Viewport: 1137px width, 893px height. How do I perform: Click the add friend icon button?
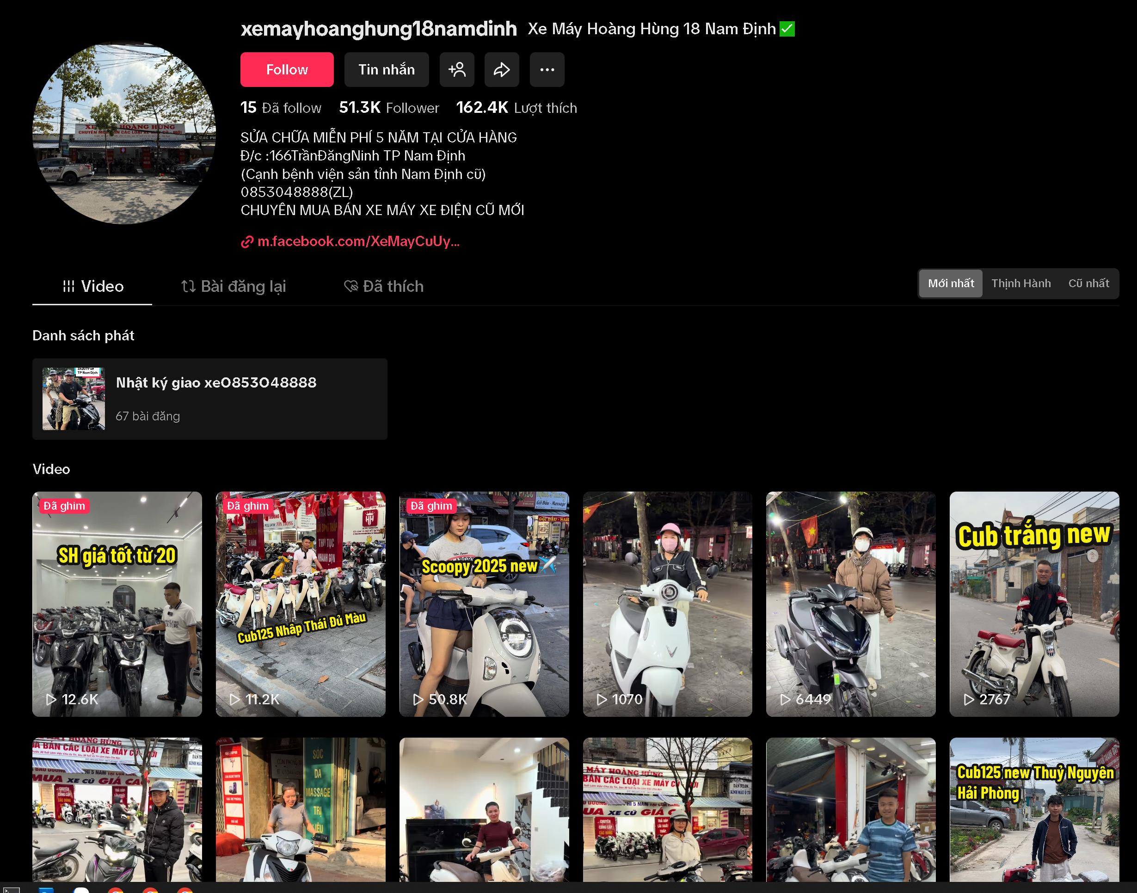(x=456, y=69)
